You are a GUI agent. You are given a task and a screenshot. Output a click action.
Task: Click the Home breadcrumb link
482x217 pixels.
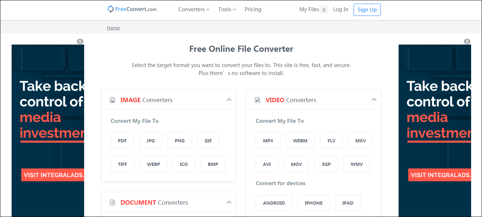click(113, 28)
